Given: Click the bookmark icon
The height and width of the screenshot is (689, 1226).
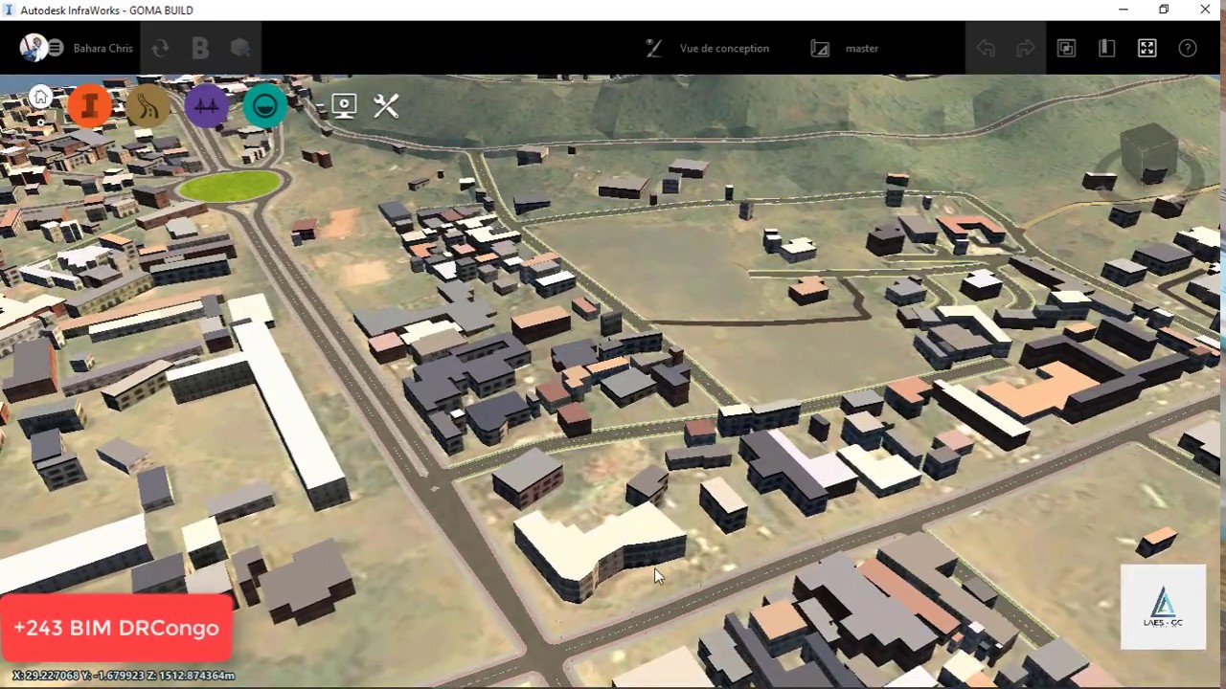Looking at the screenshot, I should click(x=1106, y=48).
